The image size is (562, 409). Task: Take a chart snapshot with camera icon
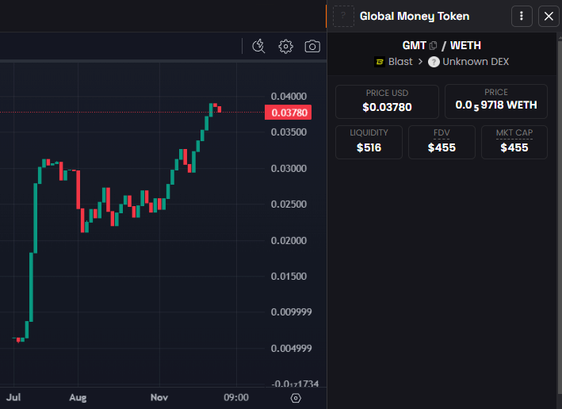[x=312, y=46]
